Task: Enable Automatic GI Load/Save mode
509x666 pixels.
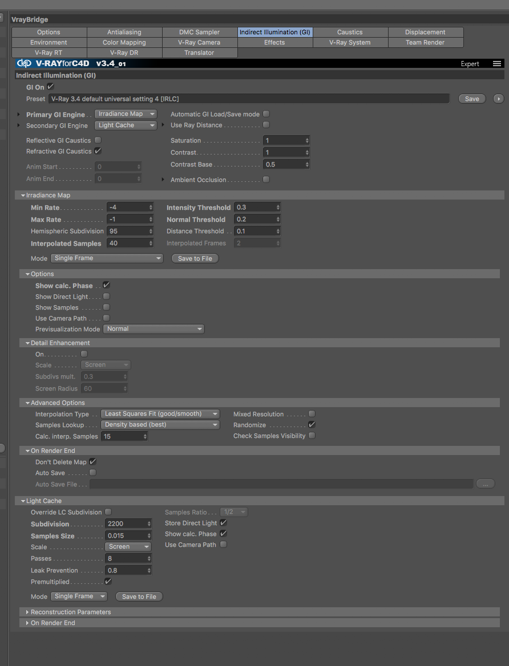Action: [x=266, y=114]
